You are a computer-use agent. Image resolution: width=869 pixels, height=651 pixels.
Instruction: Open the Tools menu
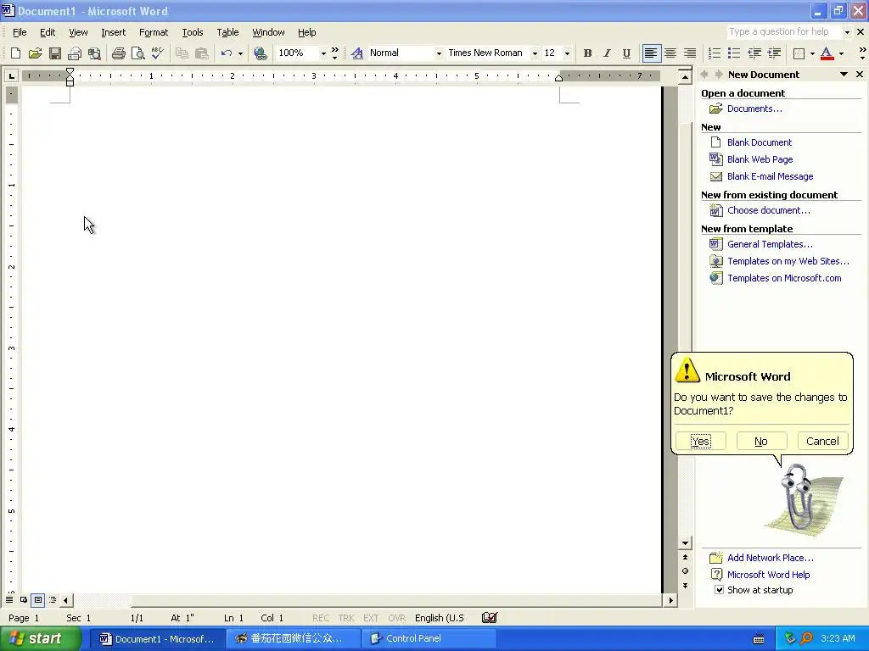click(193, 32)
